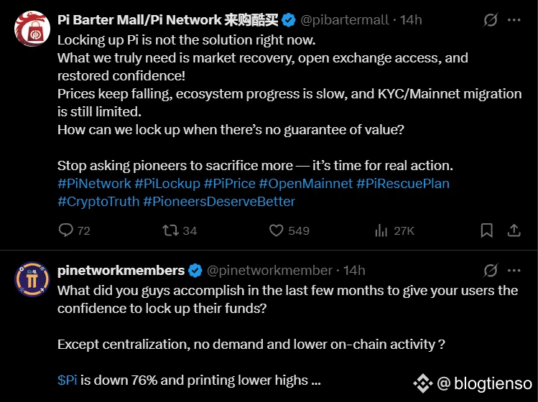538x402 pixels.
Task: Open the #PioneersDeserveBetter hashtag
Action: [x=219, y=201]
